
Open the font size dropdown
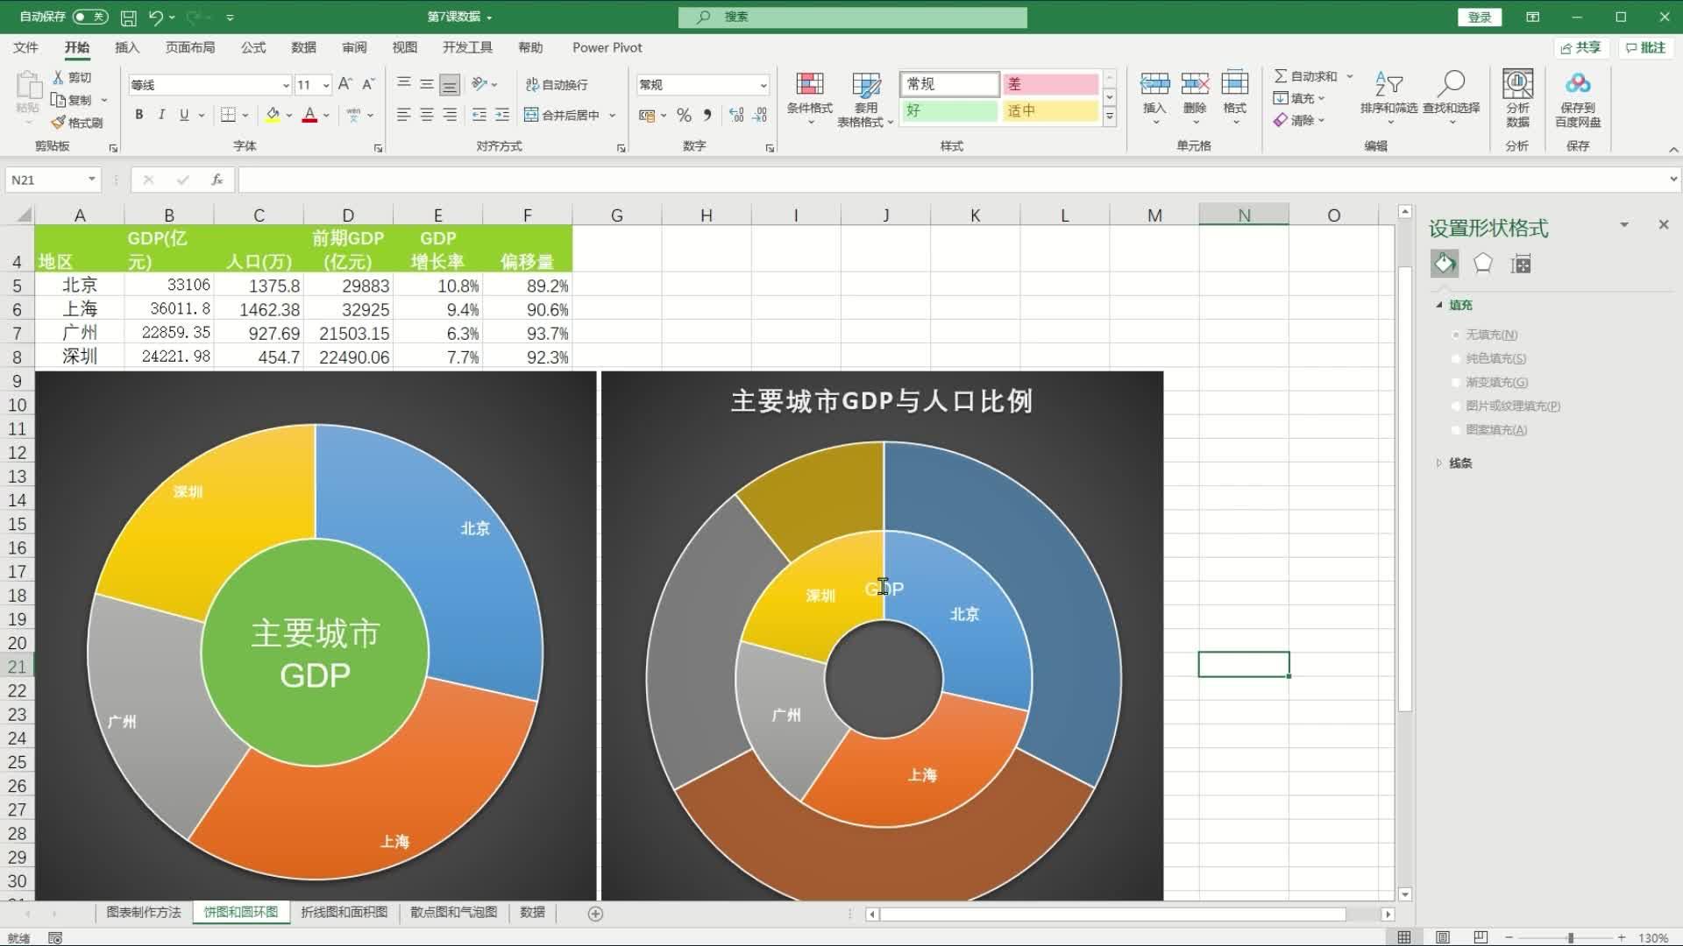click(x=326, y=85)
